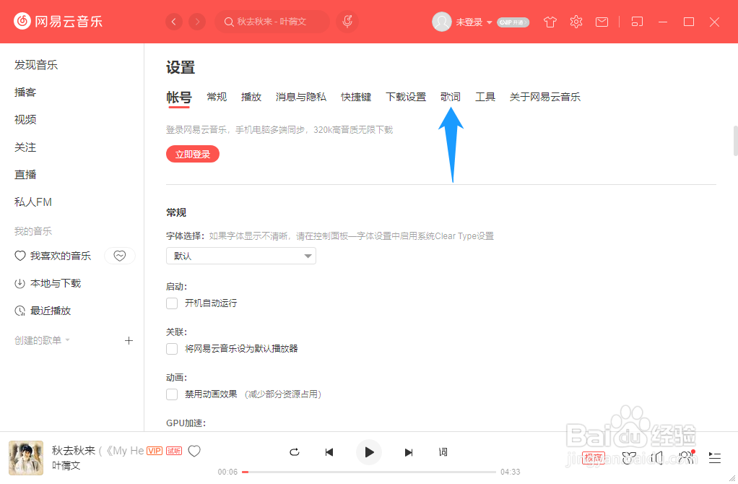Open the 关于网易云音乐 tab
Image resolution: width=738 pixels, height=484 pixels.
tap(545, 97)
